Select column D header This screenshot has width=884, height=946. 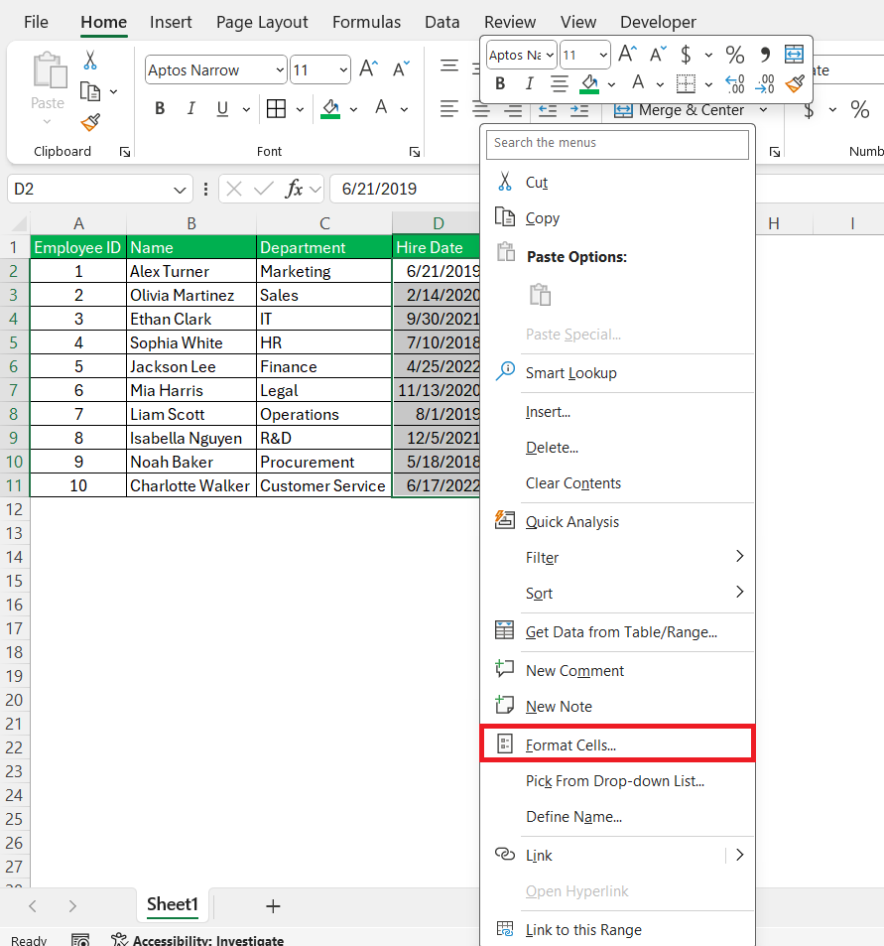(x=437, y=223)
